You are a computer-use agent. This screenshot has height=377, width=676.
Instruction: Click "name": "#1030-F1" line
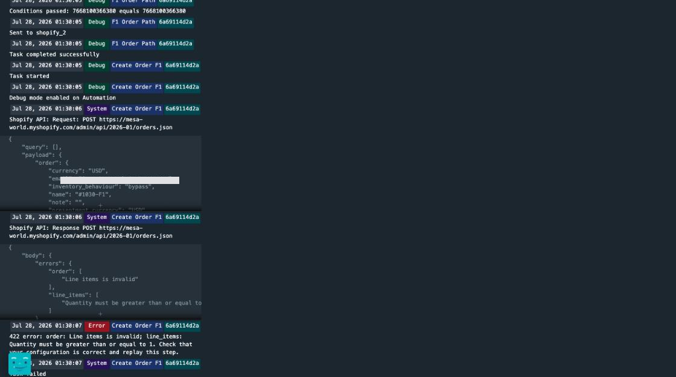(80, 195)
